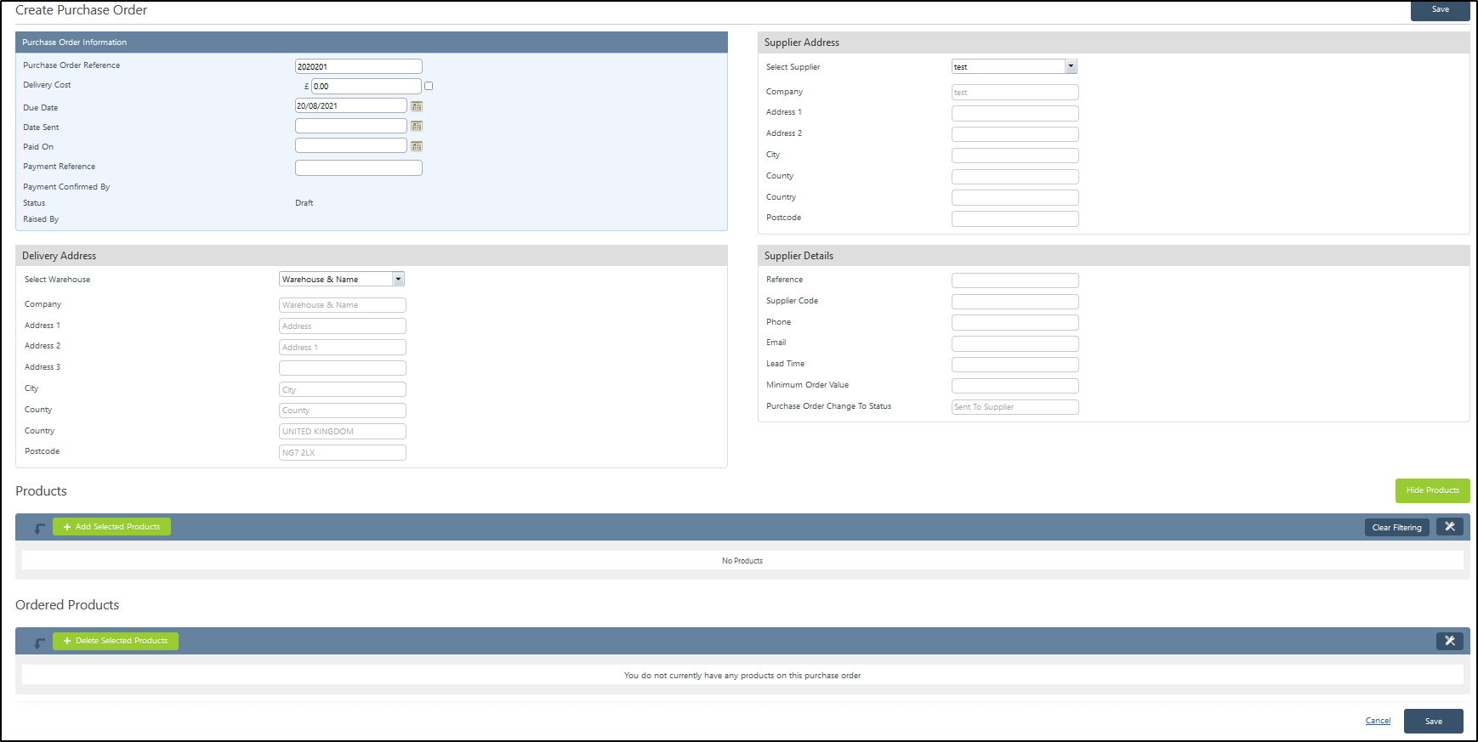
Task: Click the Hide Products button
Action: (1433, 490)
